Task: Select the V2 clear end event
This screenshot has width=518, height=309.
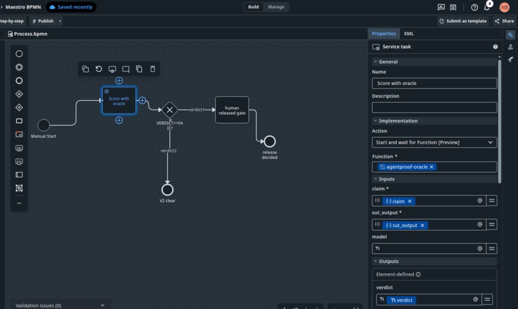Action: click(168, 190)
